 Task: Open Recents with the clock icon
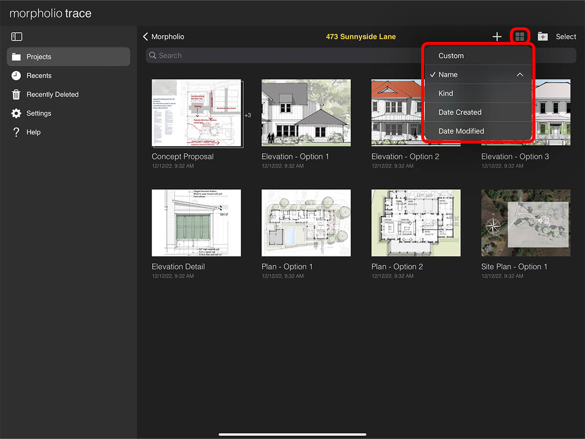pos(17,76)
